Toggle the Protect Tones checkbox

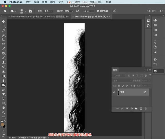point(98,11)
